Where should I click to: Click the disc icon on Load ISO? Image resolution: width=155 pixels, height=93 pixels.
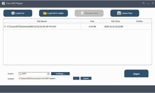coord(13,13)
